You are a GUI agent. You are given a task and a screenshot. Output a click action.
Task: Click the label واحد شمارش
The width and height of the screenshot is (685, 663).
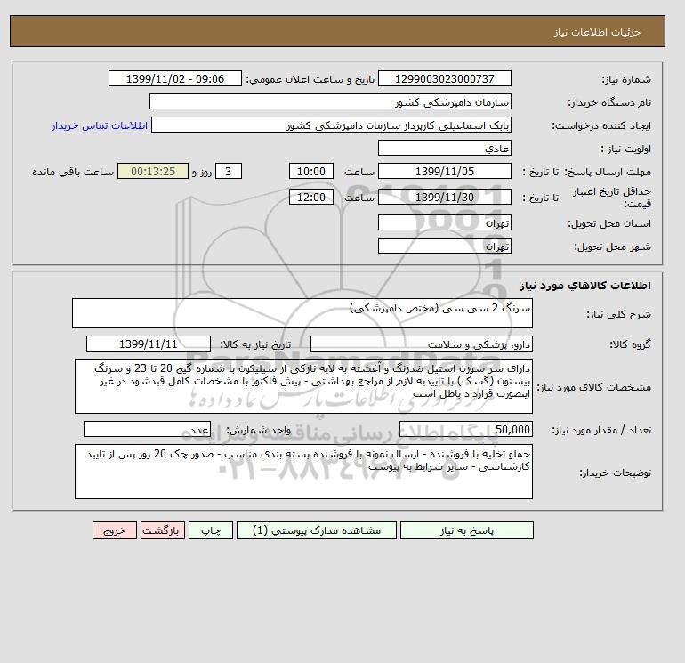[258, 430]
